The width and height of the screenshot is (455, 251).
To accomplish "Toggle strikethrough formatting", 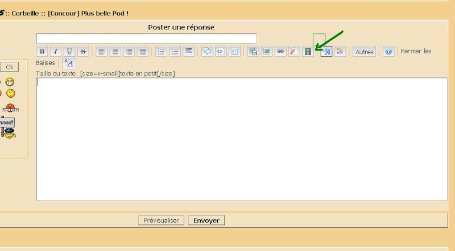I will pos(83,52).
